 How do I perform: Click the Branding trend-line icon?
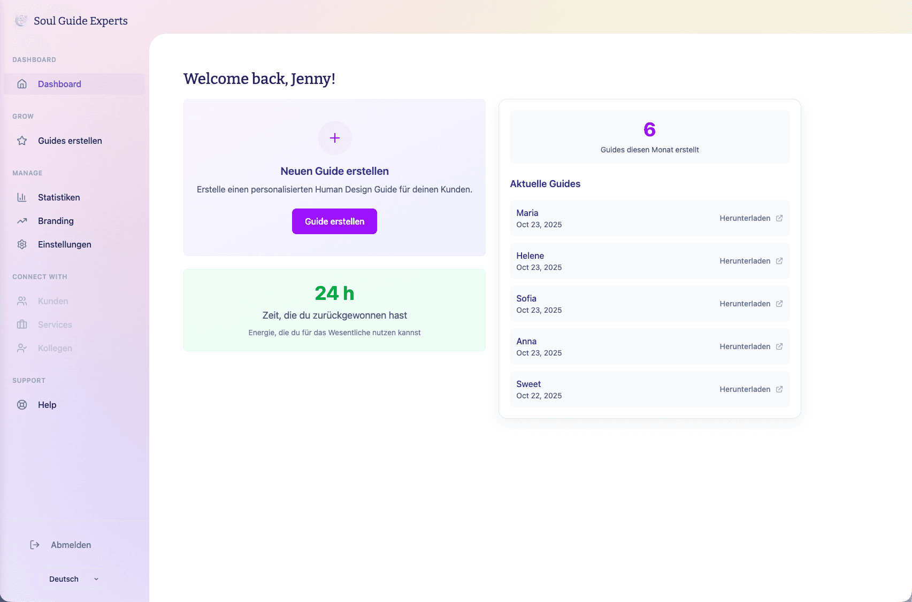click(22, 221)
